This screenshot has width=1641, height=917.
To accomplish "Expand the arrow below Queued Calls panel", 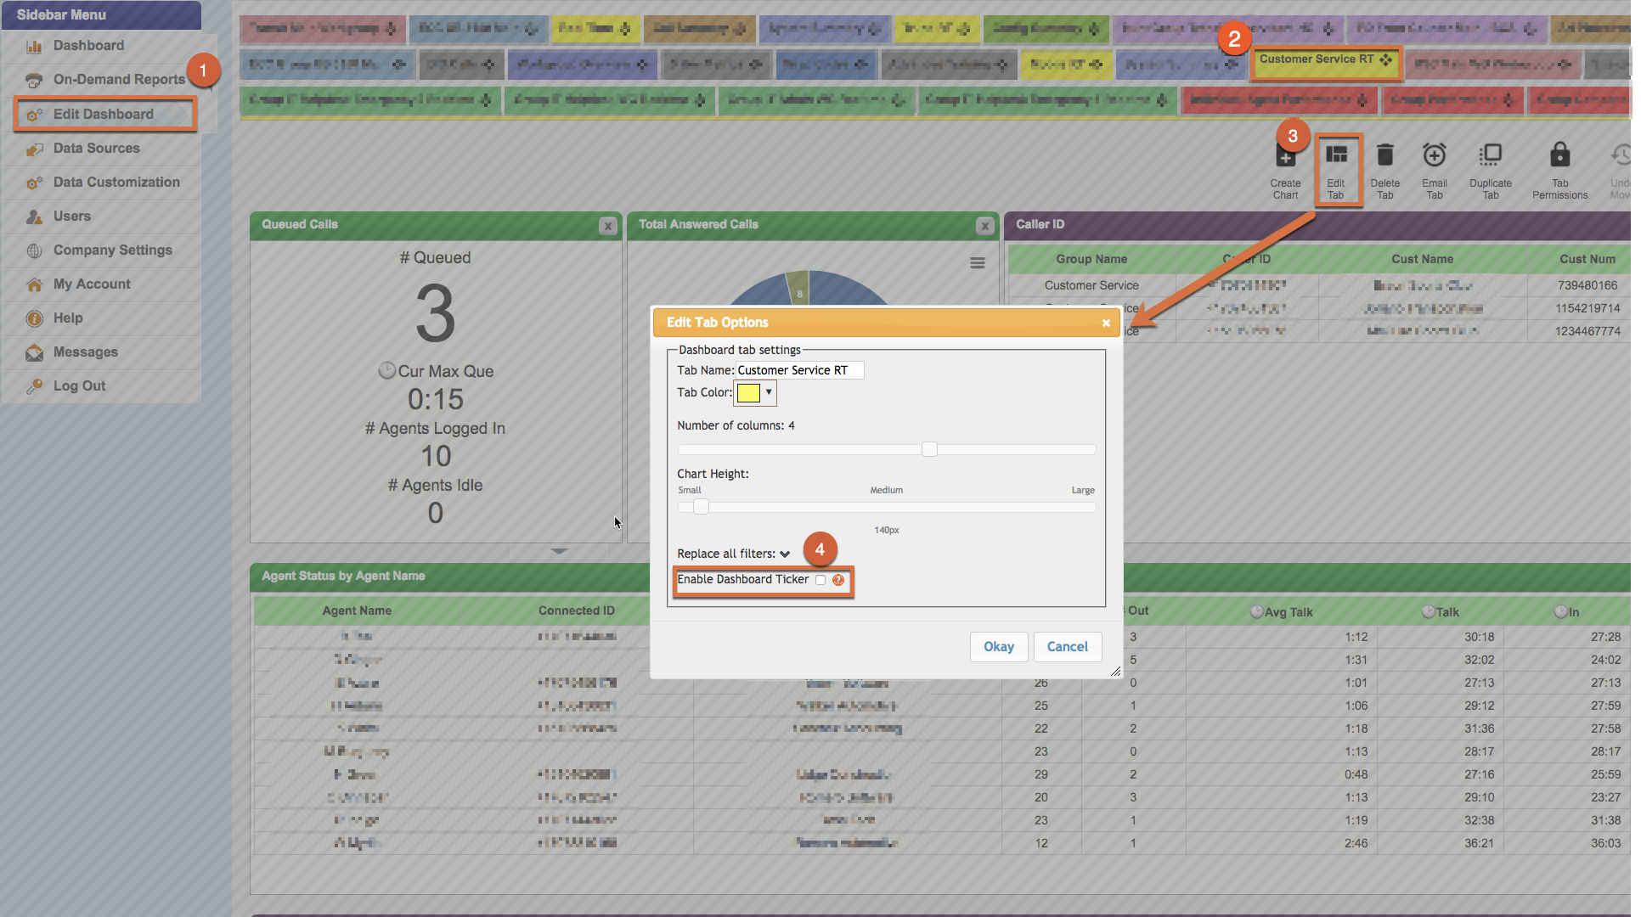I will [x=559, y=551].
